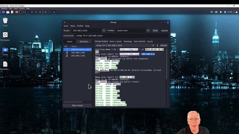Click the Scan button
This screenshot has width=239, height=134.
155,31
